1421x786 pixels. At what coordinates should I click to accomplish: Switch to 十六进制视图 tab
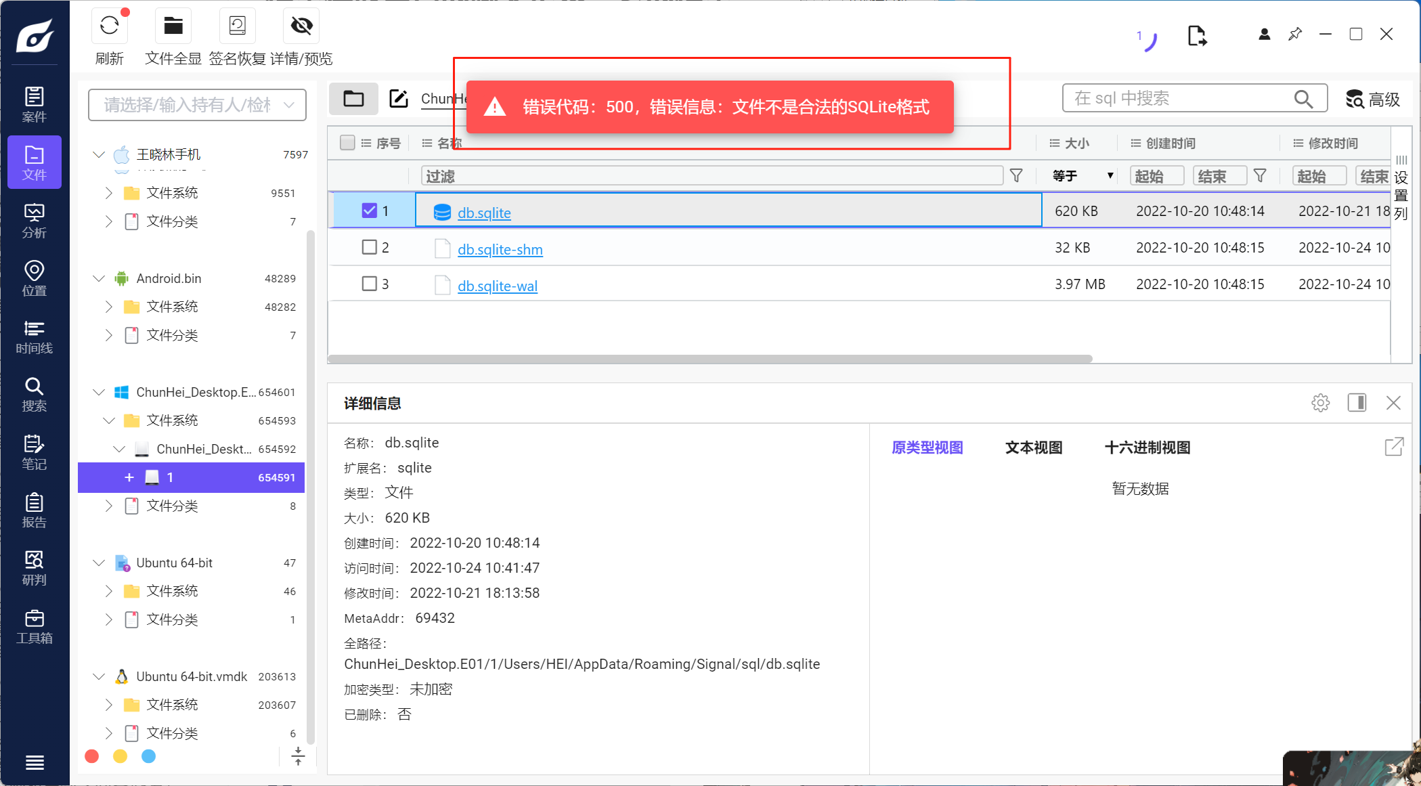1147,447
